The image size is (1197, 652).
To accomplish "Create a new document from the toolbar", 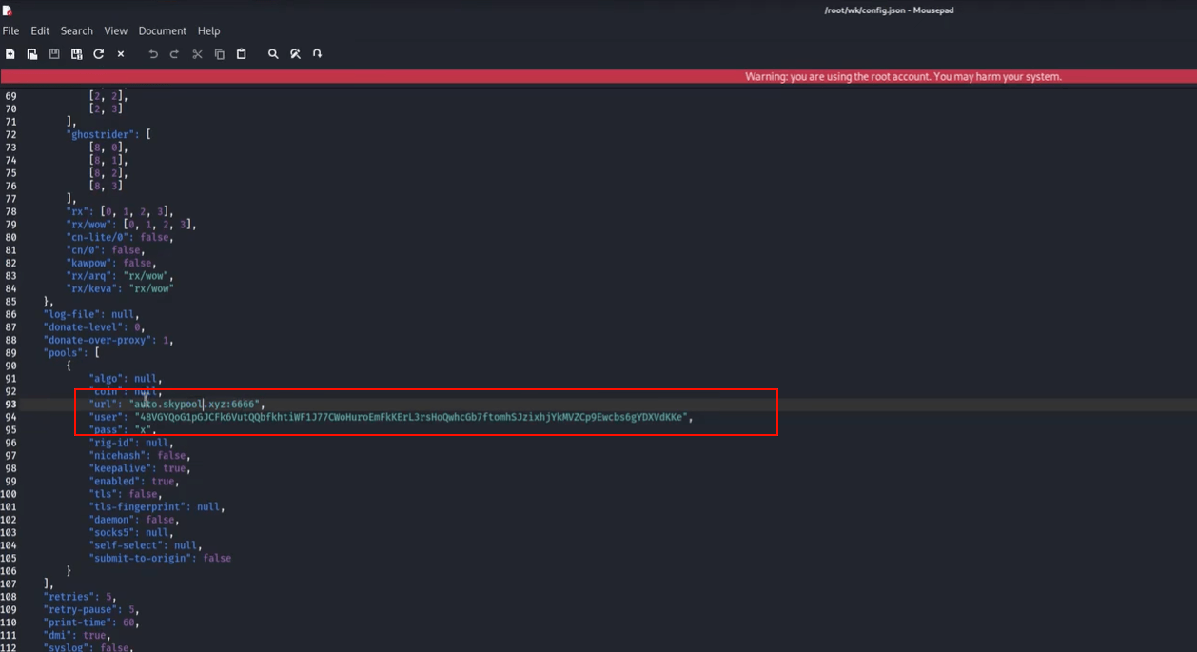I will click(10, 54).
